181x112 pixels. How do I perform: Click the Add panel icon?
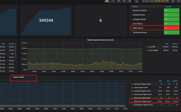[x=107, y=1]
